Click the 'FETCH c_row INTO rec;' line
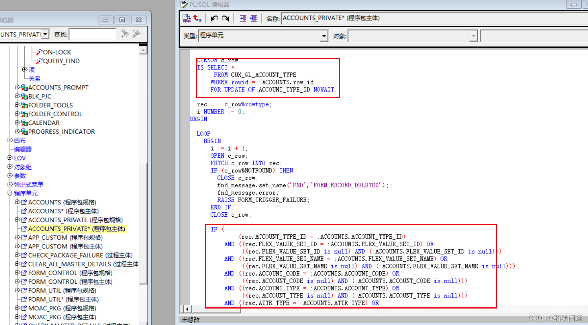Screen dimensions: 588x325 click(x=246, y=163)
